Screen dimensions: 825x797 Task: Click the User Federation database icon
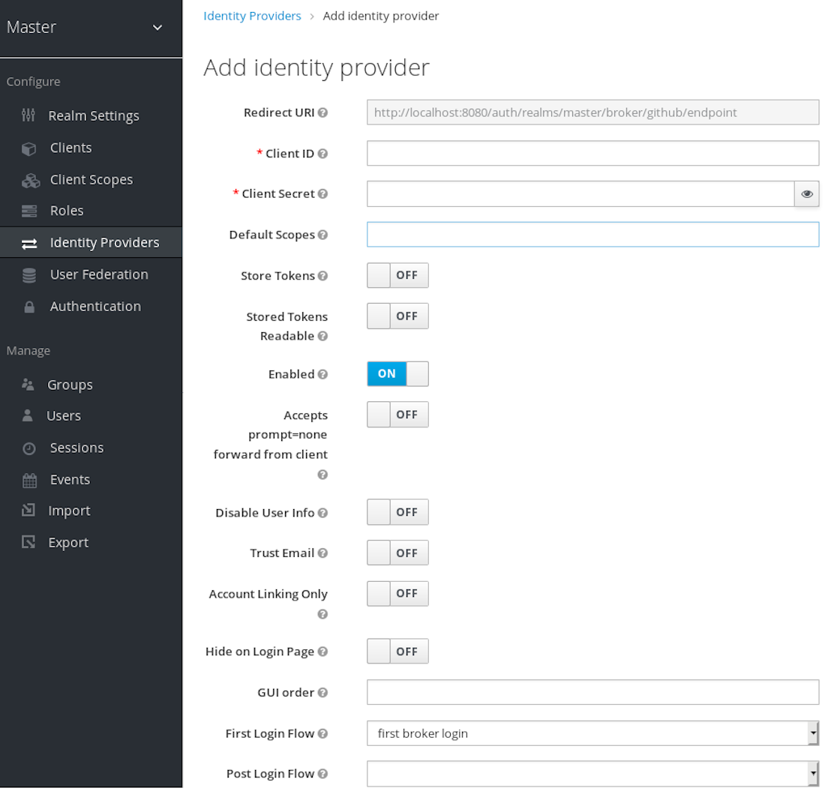(29, 275)
